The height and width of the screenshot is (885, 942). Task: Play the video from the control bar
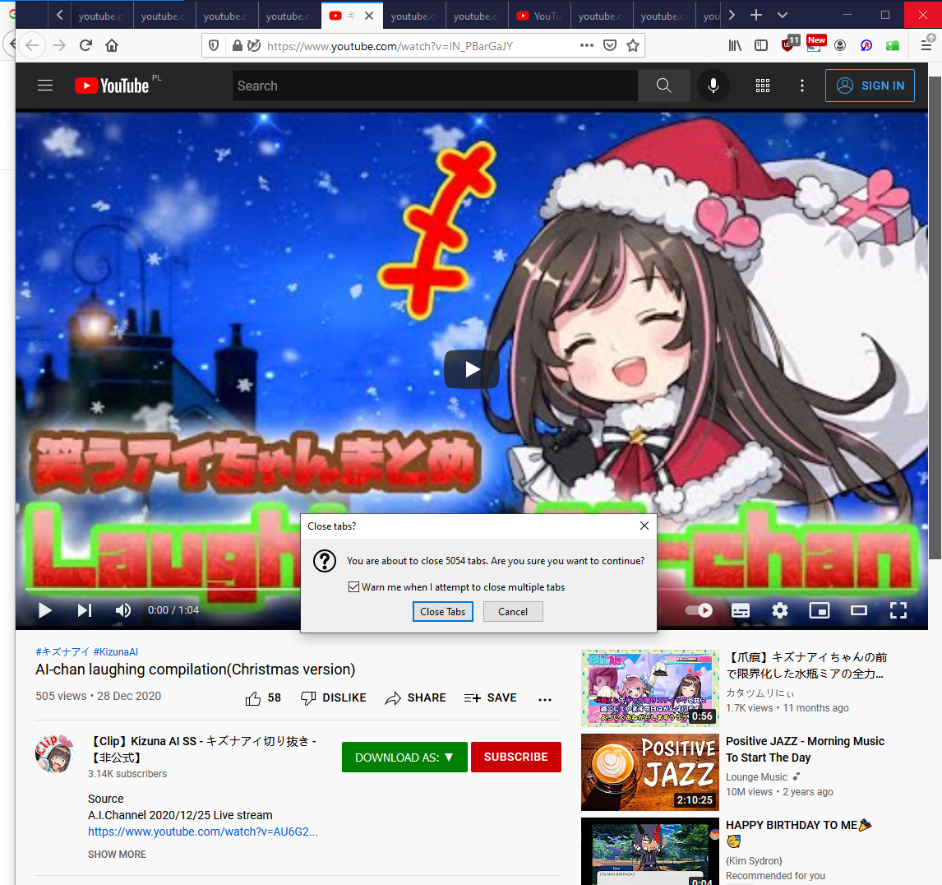[x=45, y=610]
